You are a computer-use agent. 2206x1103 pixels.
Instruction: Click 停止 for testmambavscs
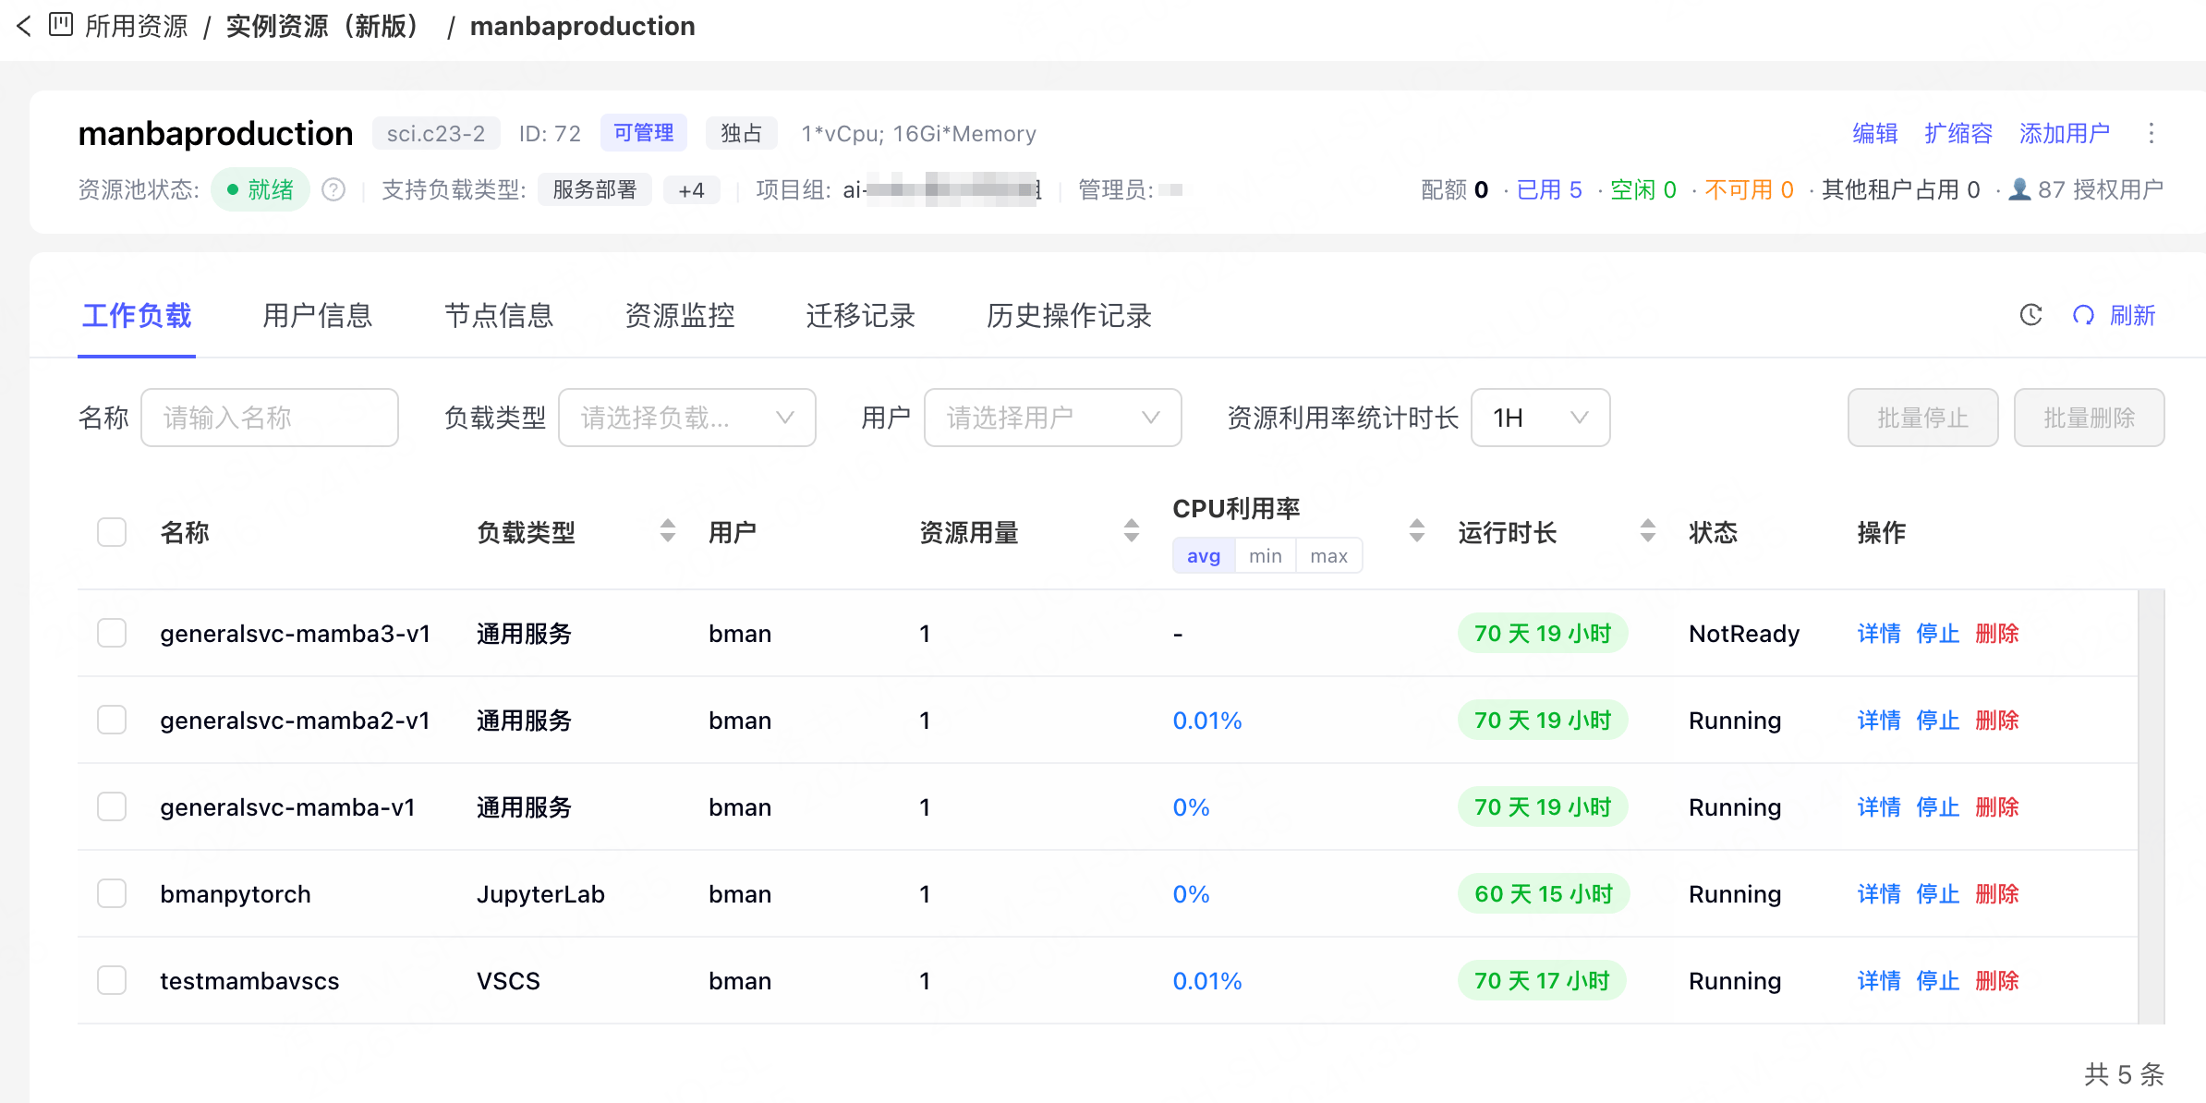(x=1938, y=981)
